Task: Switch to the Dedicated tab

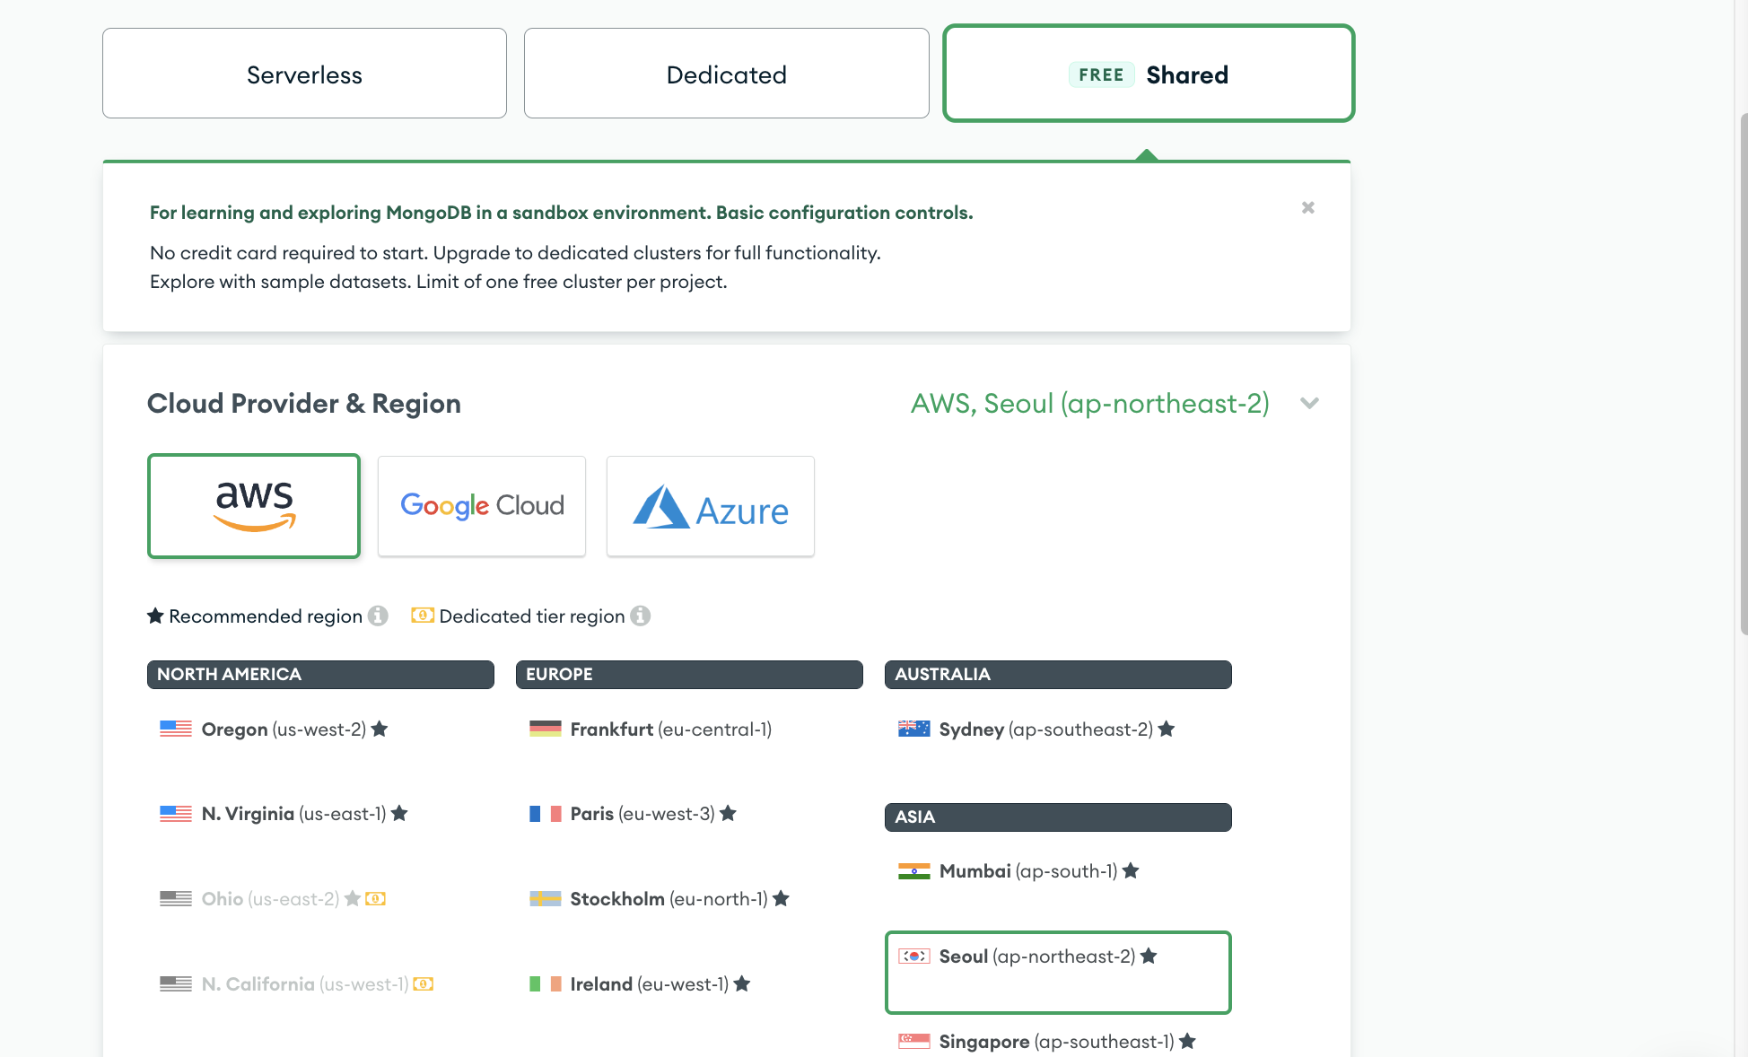Action: (726, 74)
